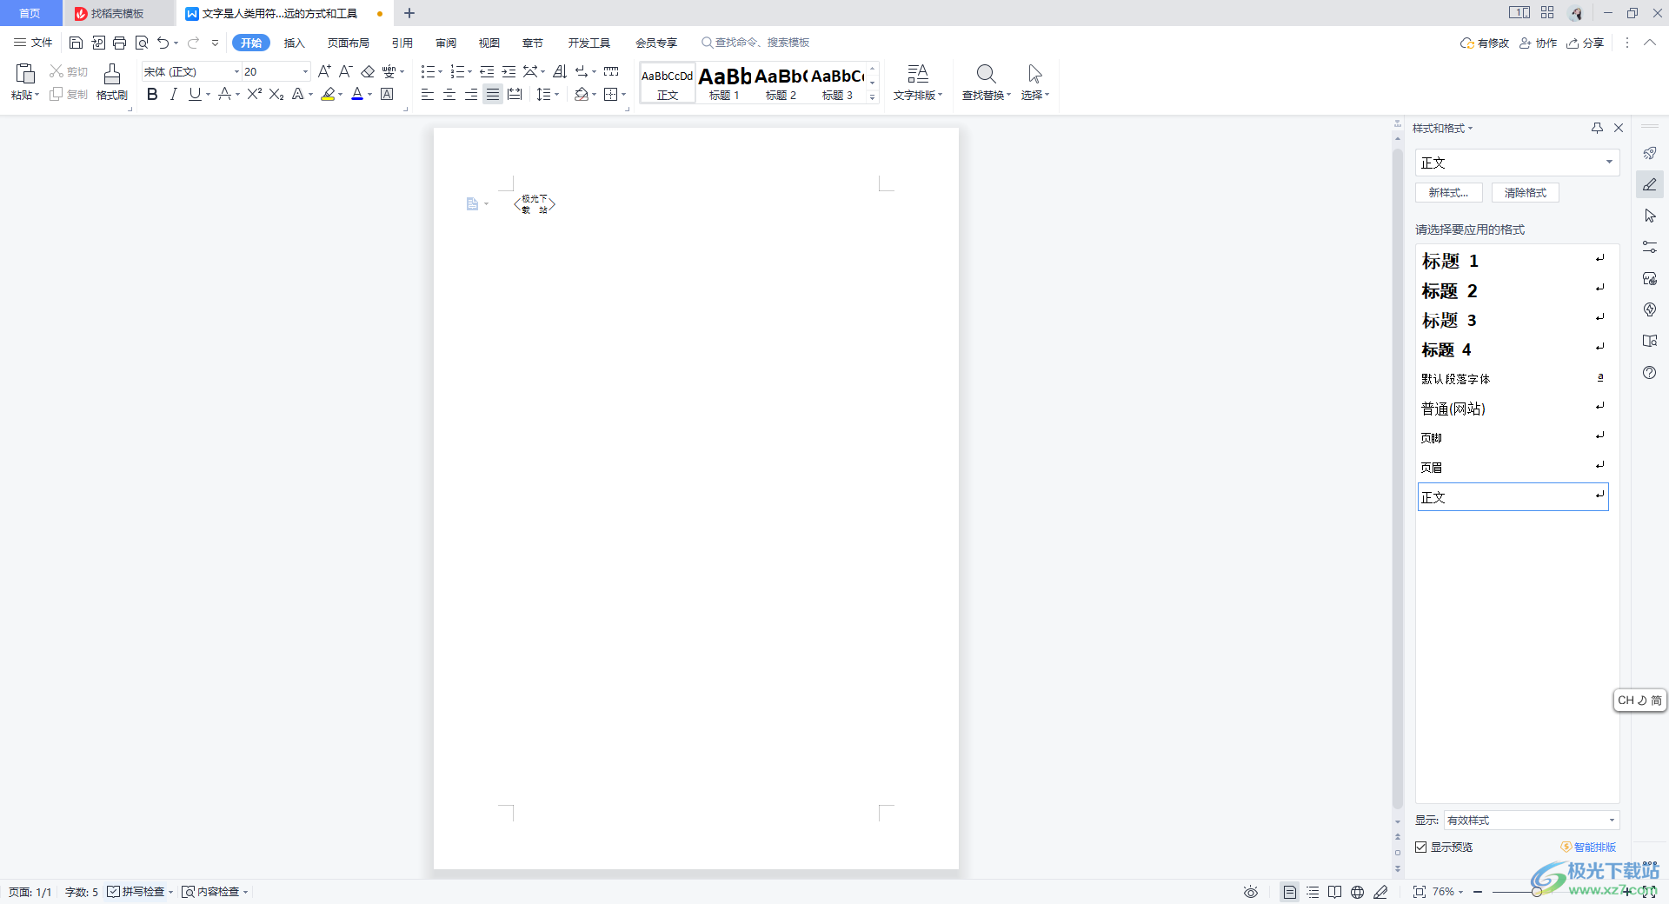The height and width of the screenshot is (904, 1669).
Task: Apply distributed alignment
Action: point(515,94)
